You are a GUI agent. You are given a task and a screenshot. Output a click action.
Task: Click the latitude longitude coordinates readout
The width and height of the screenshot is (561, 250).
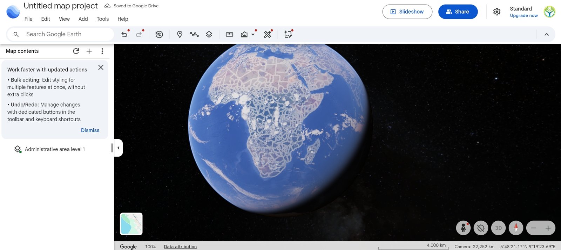pos(528,247)
